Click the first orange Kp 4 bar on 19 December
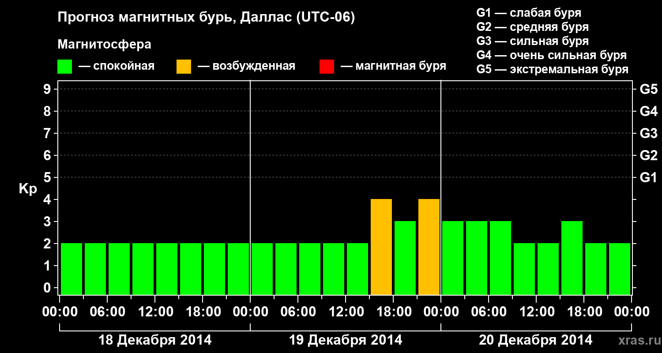The height and width of the screenshot is (353, 662). tap(381, 247)
